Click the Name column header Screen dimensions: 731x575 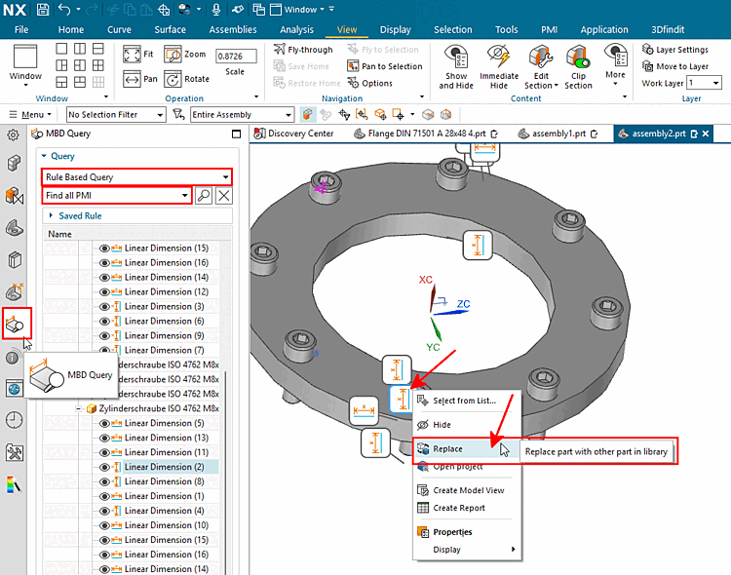pos(137,234)
